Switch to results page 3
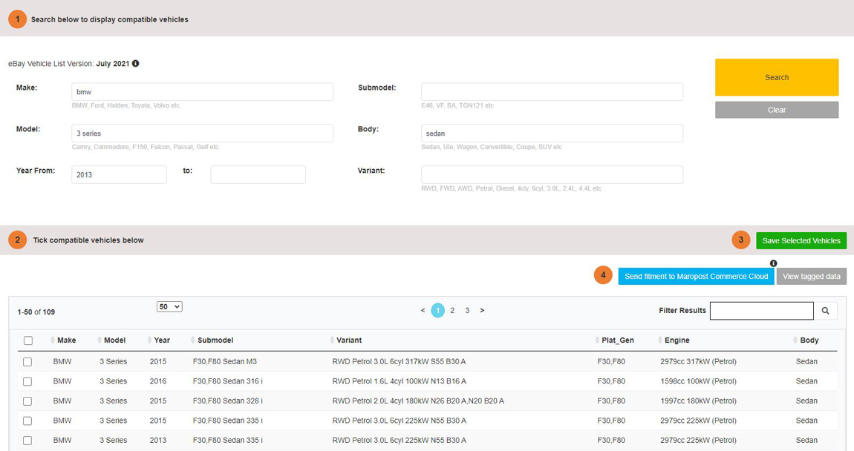This screenshot has width=854, height=451. [x=467, y=311]
